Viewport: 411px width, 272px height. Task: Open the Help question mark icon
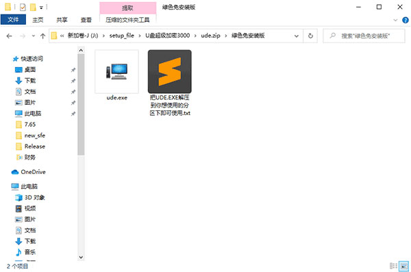click(406, 20)
